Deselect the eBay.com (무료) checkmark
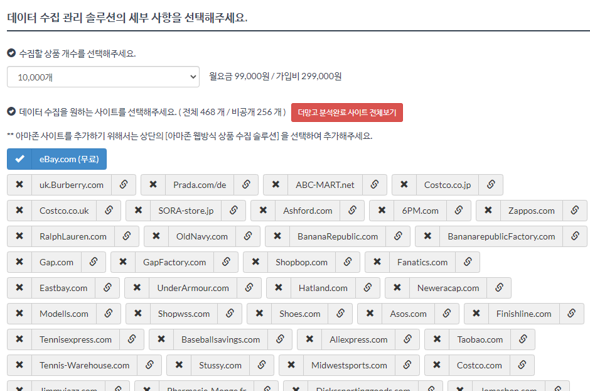Viewport: 590px width, 391px height. (x=19, y=159)
